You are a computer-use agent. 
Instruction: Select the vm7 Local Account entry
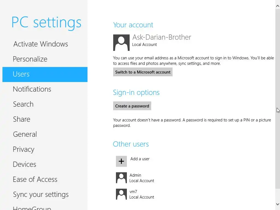click(135, 194)
